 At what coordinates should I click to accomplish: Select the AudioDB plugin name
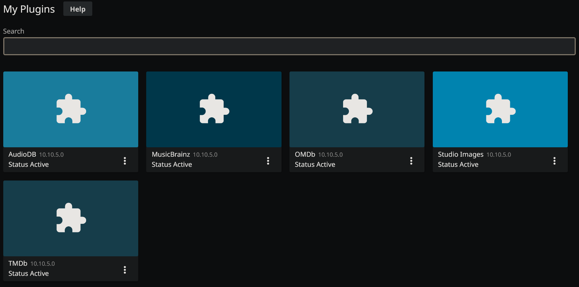point(22,155)
